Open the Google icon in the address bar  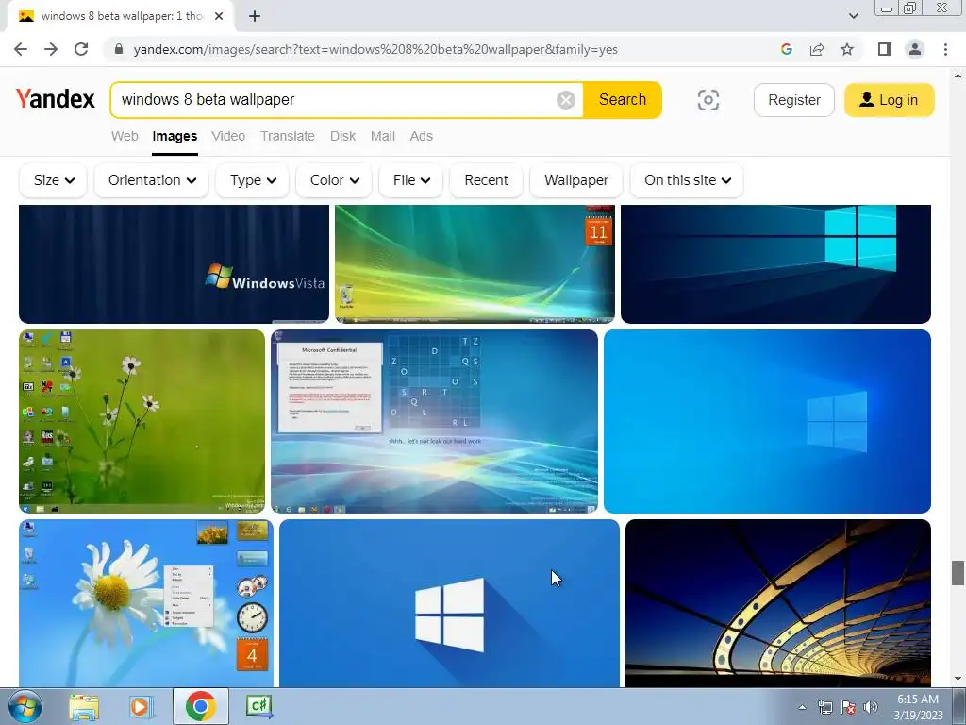click(x=786, y=49)
